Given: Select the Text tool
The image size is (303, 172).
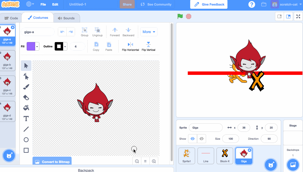Looking at the screenshot, I should coord(26,119).
